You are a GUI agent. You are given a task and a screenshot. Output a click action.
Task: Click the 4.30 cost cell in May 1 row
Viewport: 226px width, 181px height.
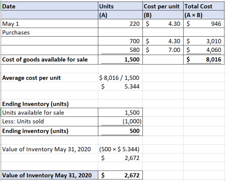pos(163,24)
